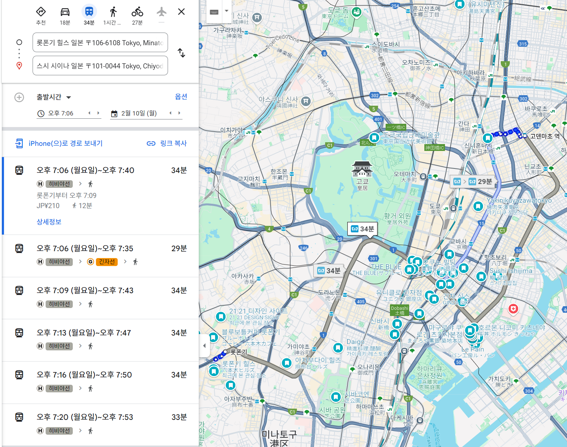Viewport: 567px width, 447px height.
Task: Click the shrine marker near 가구라자카
Action: coord(257,17)
